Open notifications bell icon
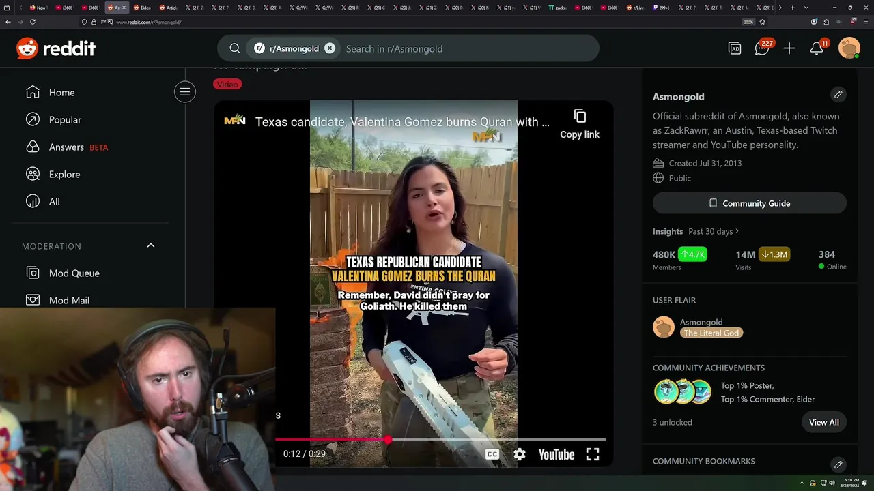This screenshot has width=874, height=491. (x=817, y=48)
